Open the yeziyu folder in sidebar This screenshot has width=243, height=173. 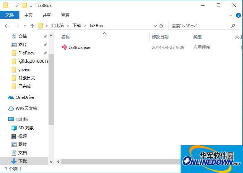(x=24, y=70)
